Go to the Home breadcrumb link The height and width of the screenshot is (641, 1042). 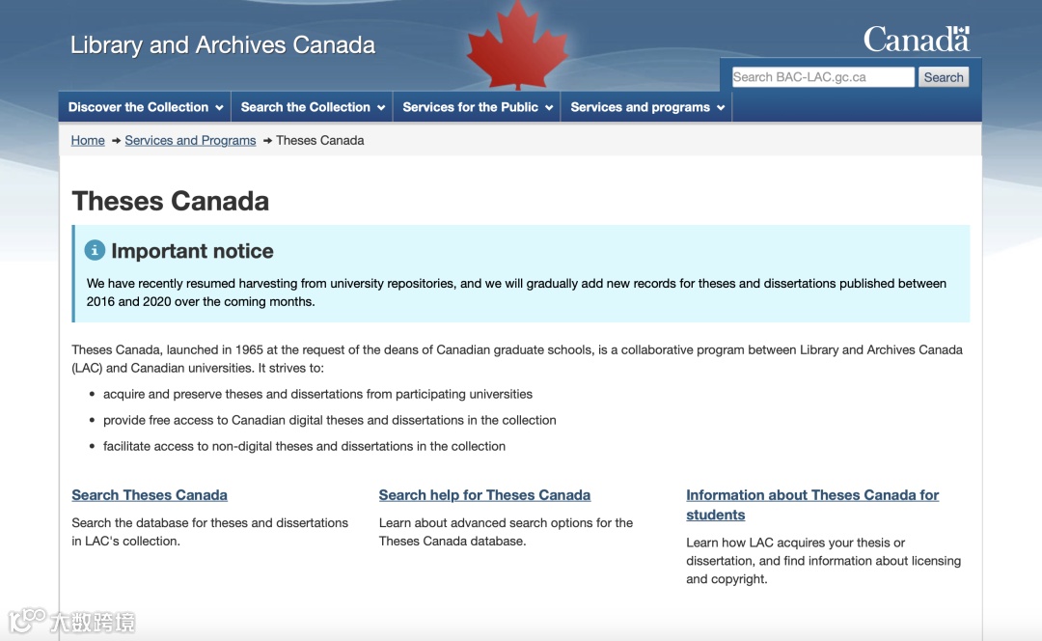tap(88, 140)
